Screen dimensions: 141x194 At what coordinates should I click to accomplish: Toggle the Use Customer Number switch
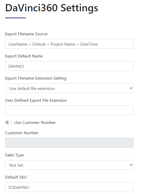(x=9, y=122)
